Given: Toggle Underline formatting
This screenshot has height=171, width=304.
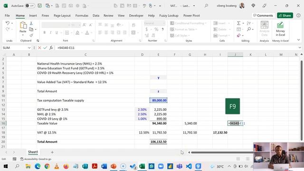Looking at the screenshot, I should tap(57, 33).
